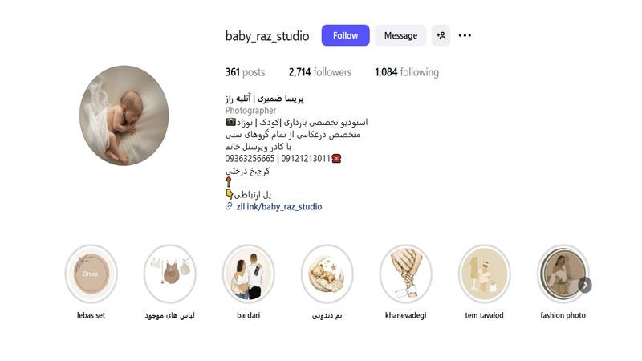Open the sleeping teddy bear highlight
The height and width of the screenshot is (361, 642).
point(327,274)
